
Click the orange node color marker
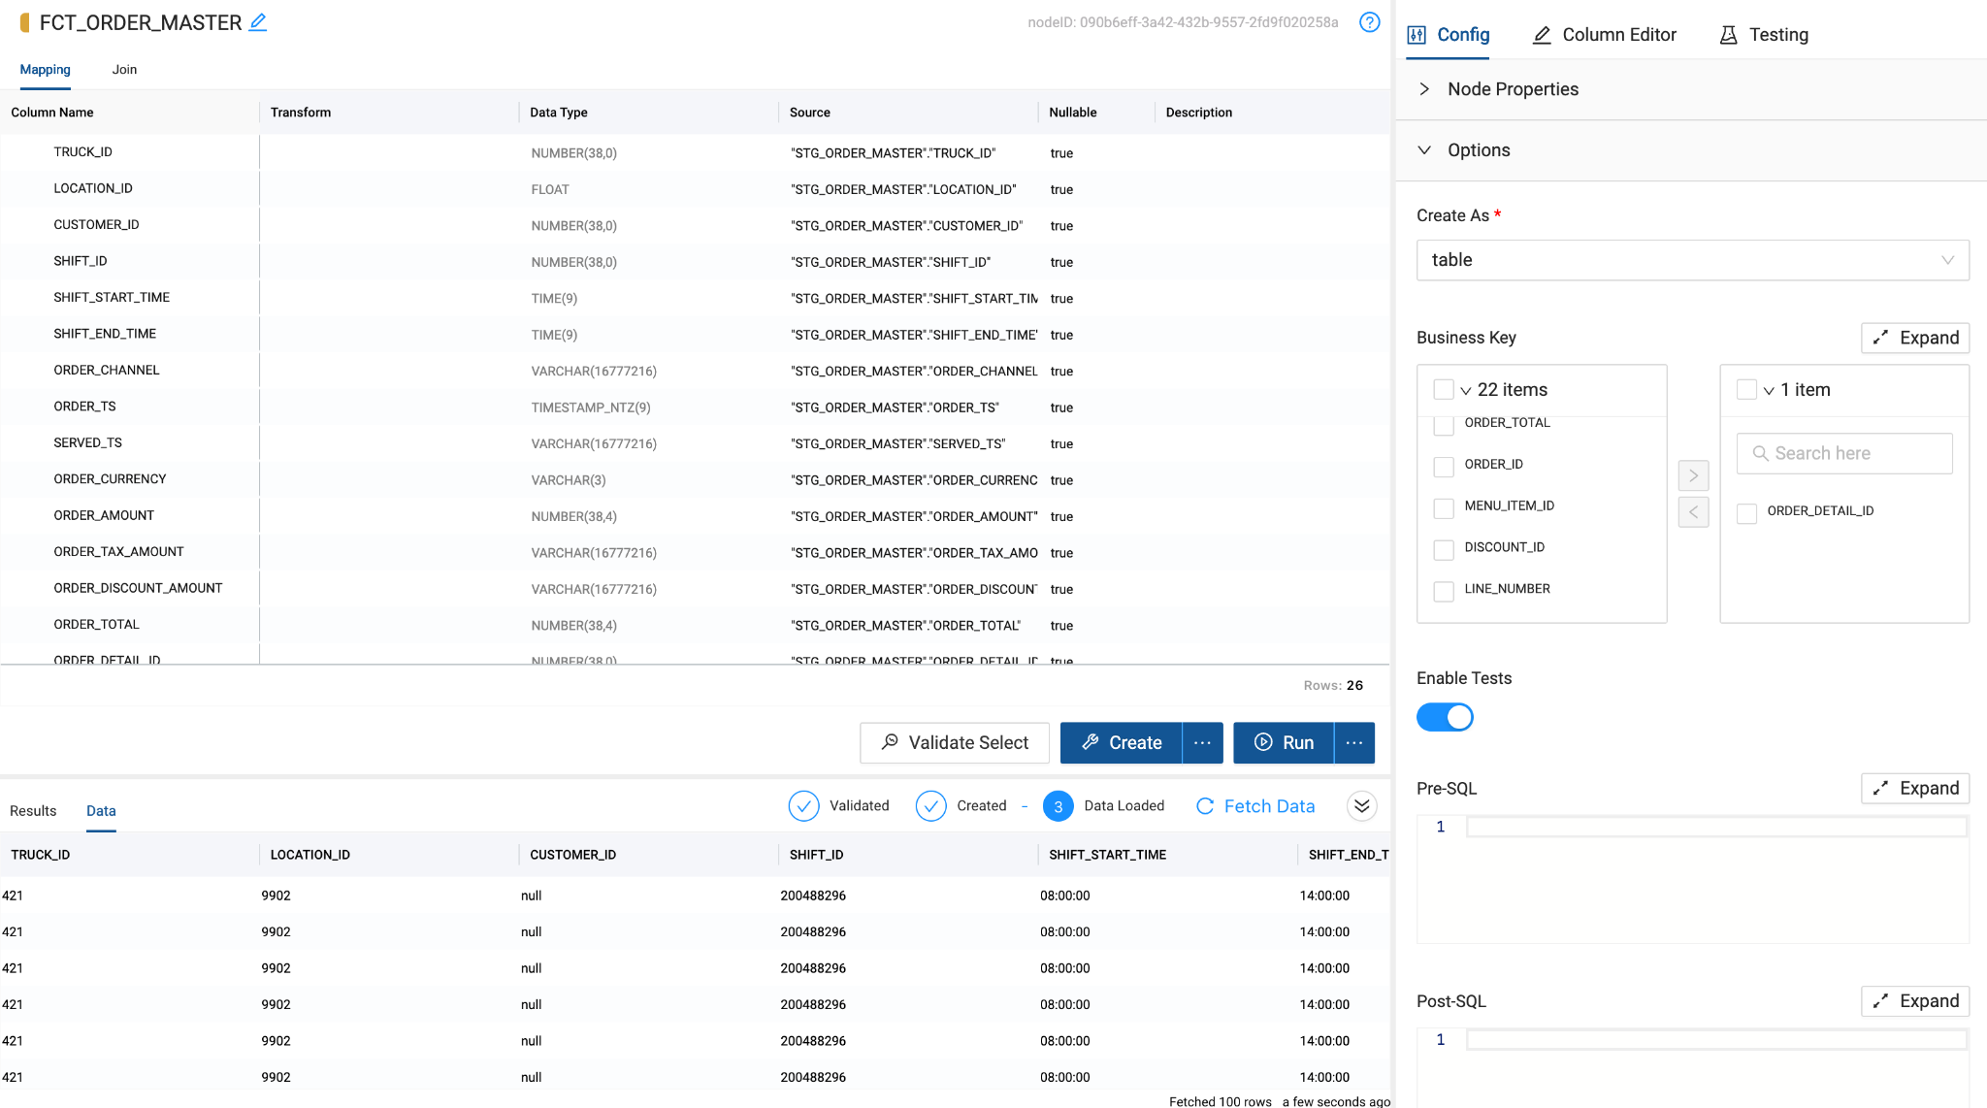click(x=24, y=22)
